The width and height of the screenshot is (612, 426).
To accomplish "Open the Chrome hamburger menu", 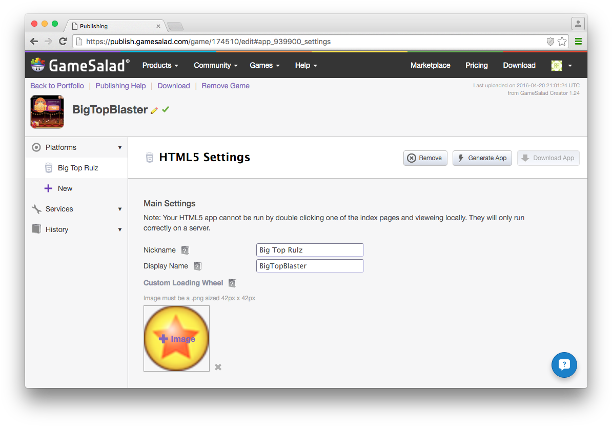I will (x=579, y=42).
